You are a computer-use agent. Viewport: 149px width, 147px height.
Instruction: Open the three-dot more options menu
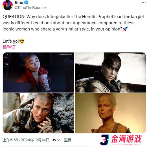[x=144, y=3]
